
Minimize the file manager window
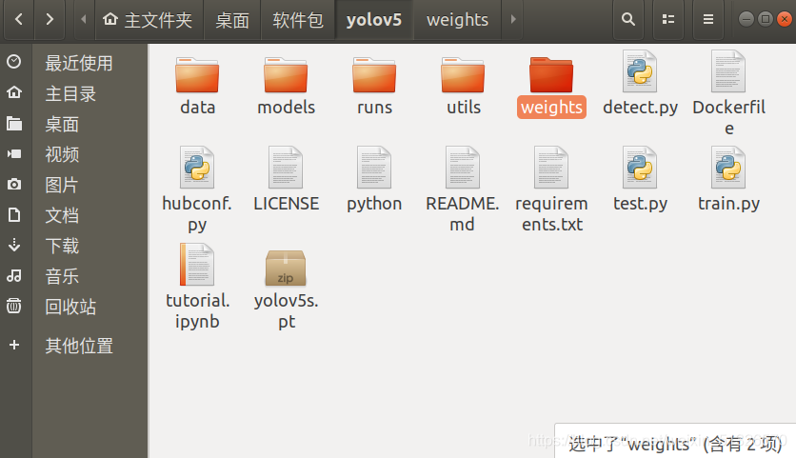[x=746, y=19]
